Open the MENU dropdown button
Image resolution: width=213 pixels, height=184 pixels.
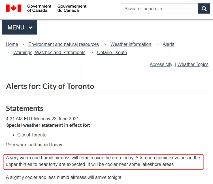(x=20, y=27)
